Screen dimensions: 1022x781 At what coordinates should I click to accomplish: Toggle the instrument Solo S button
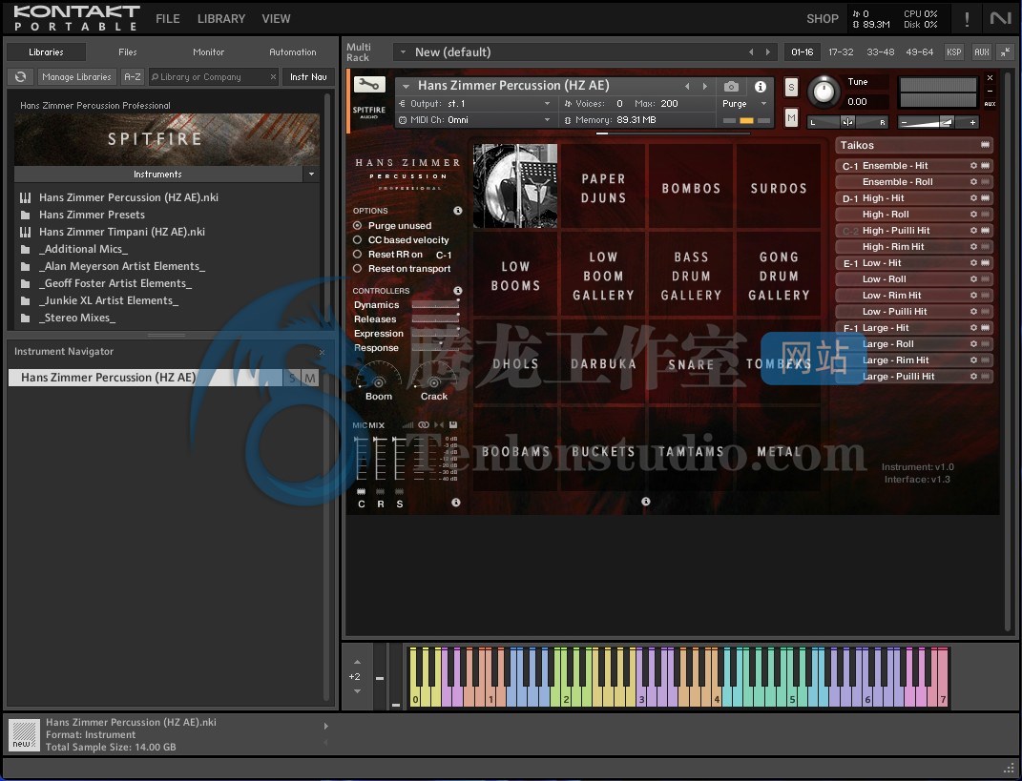point(791,87)
